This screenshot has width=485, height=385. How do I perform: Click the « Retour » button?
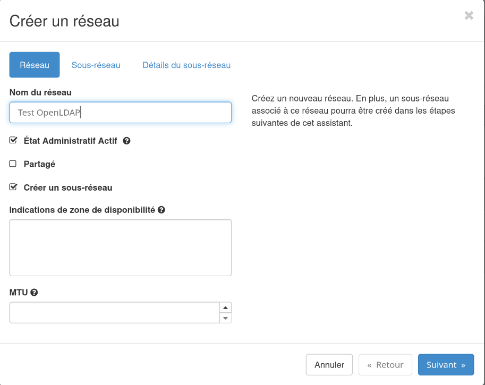tap(385, 365)
